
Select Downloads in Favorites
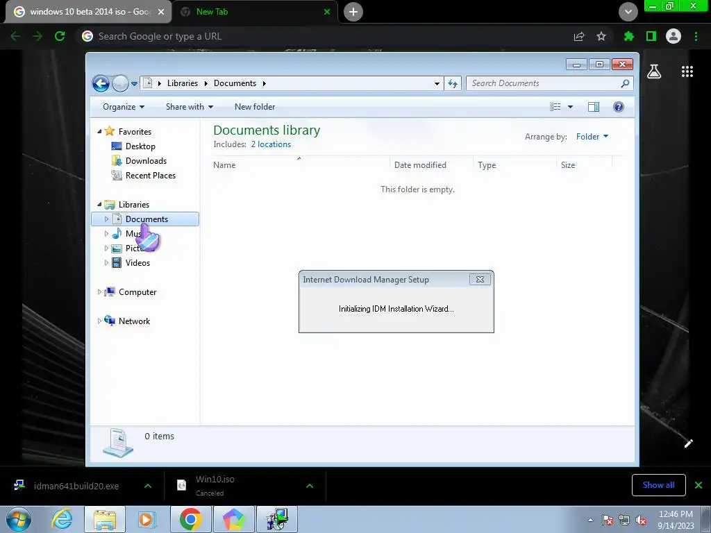[x=146, y=161]
